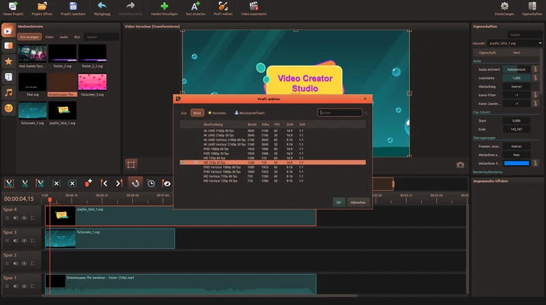
Task: Click the camera snapshot icon under preview
Action: pos(460,164)
